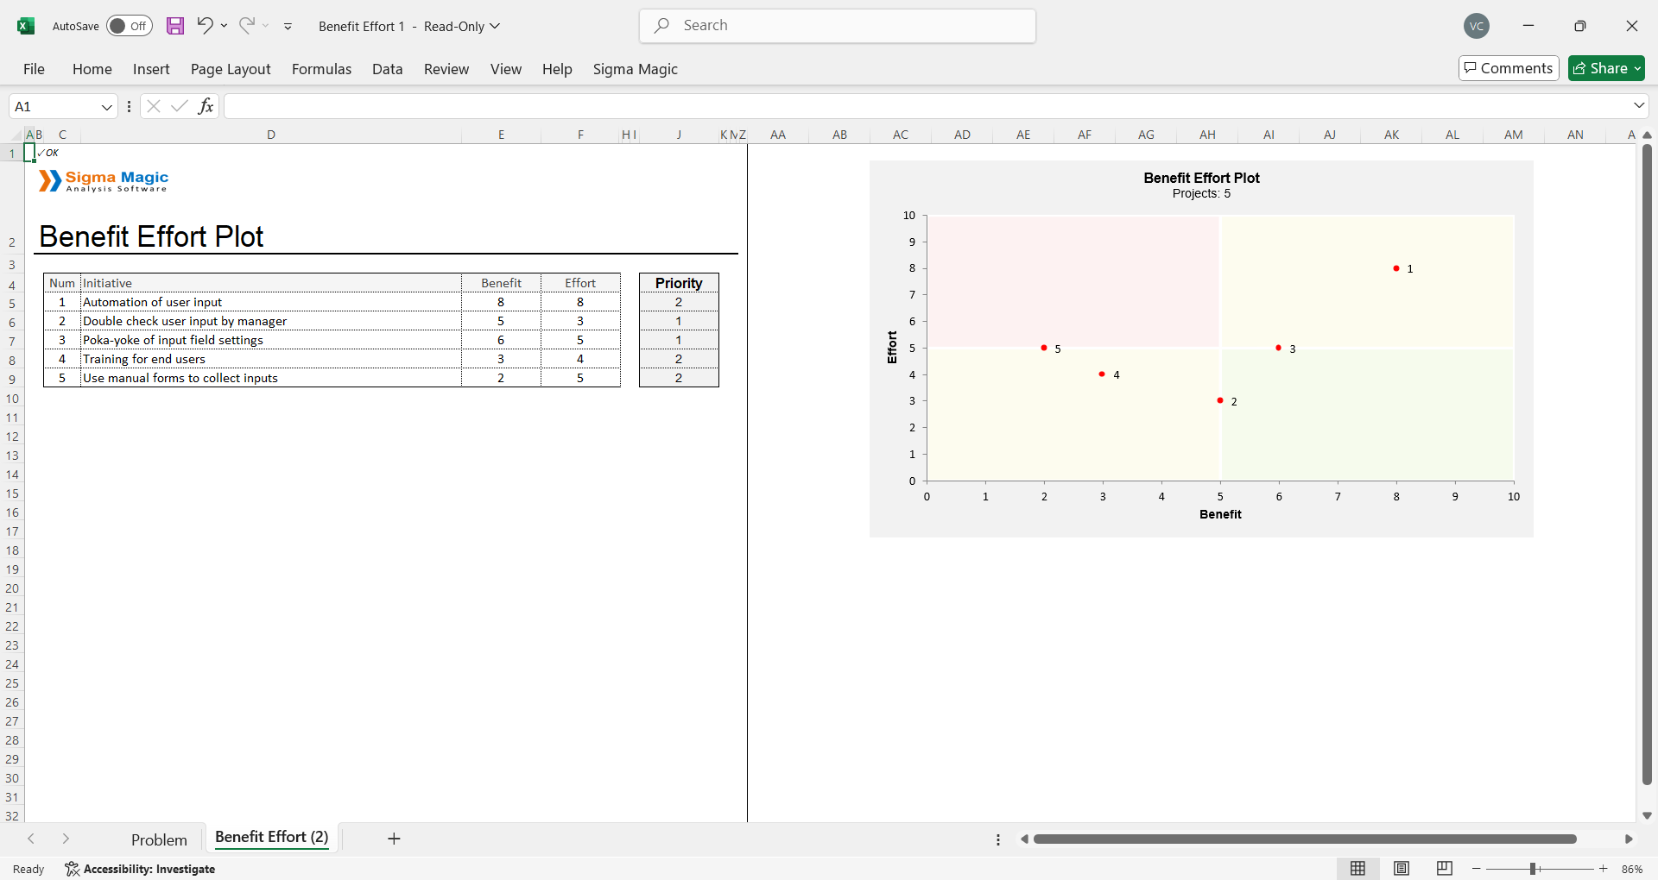Switch to Page Layout view icon
Viewport: 1658px width, 880px height.
[x=1402, y=869]
